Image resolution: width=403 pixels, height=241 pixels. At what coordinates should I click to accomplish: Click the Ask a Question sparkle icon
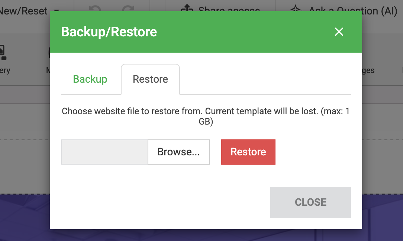296,9
